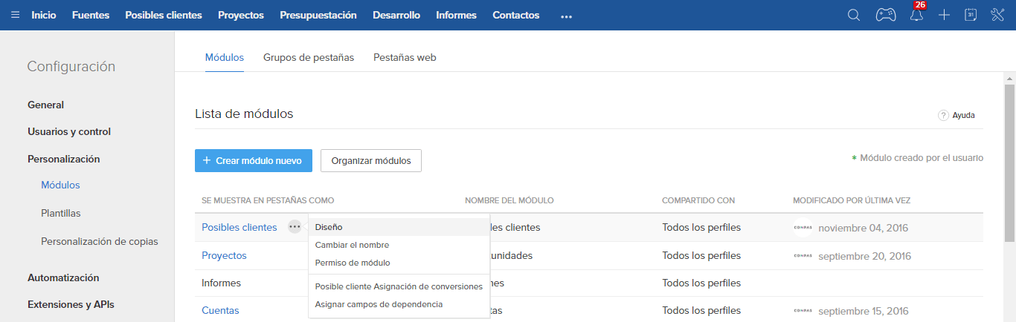Click the three-dot options beside Posibles clientes
Screen dimensions: 1016x322
tap(295, 227)
